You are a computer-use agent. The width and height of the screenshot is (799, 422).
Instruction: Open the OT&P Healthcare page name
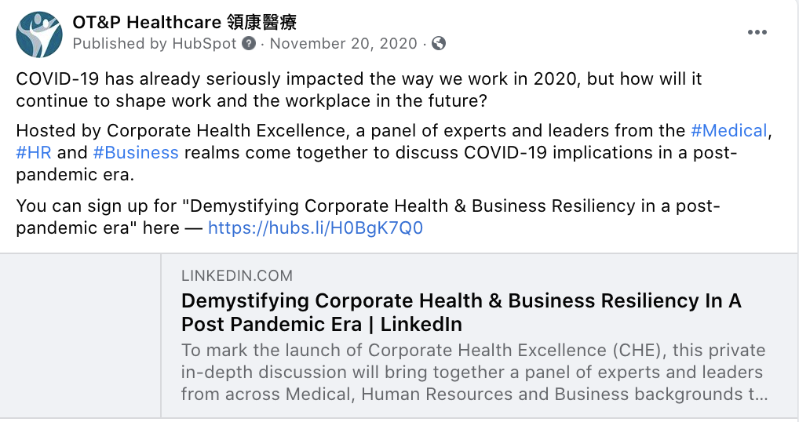point(184,23)
